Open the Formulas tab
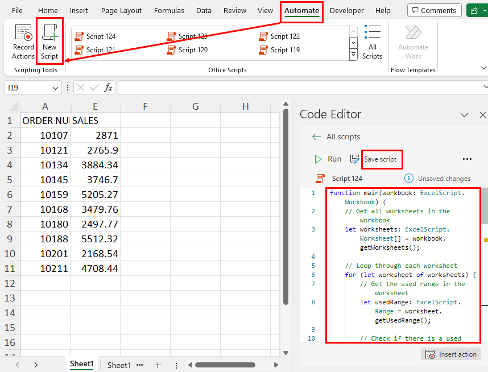 click(x=169, y=11)
